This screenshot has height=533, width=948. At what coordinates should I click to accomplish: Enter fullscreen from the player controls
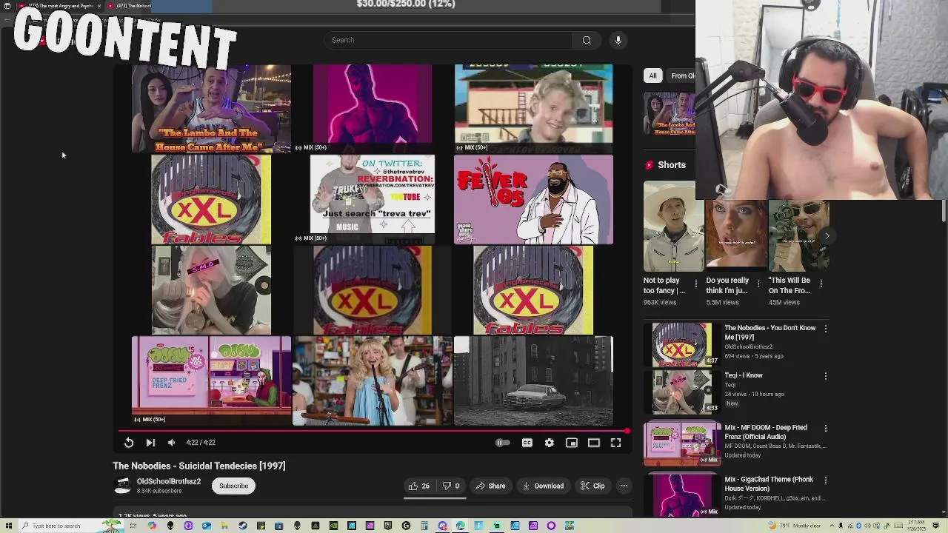pos(615,443)
